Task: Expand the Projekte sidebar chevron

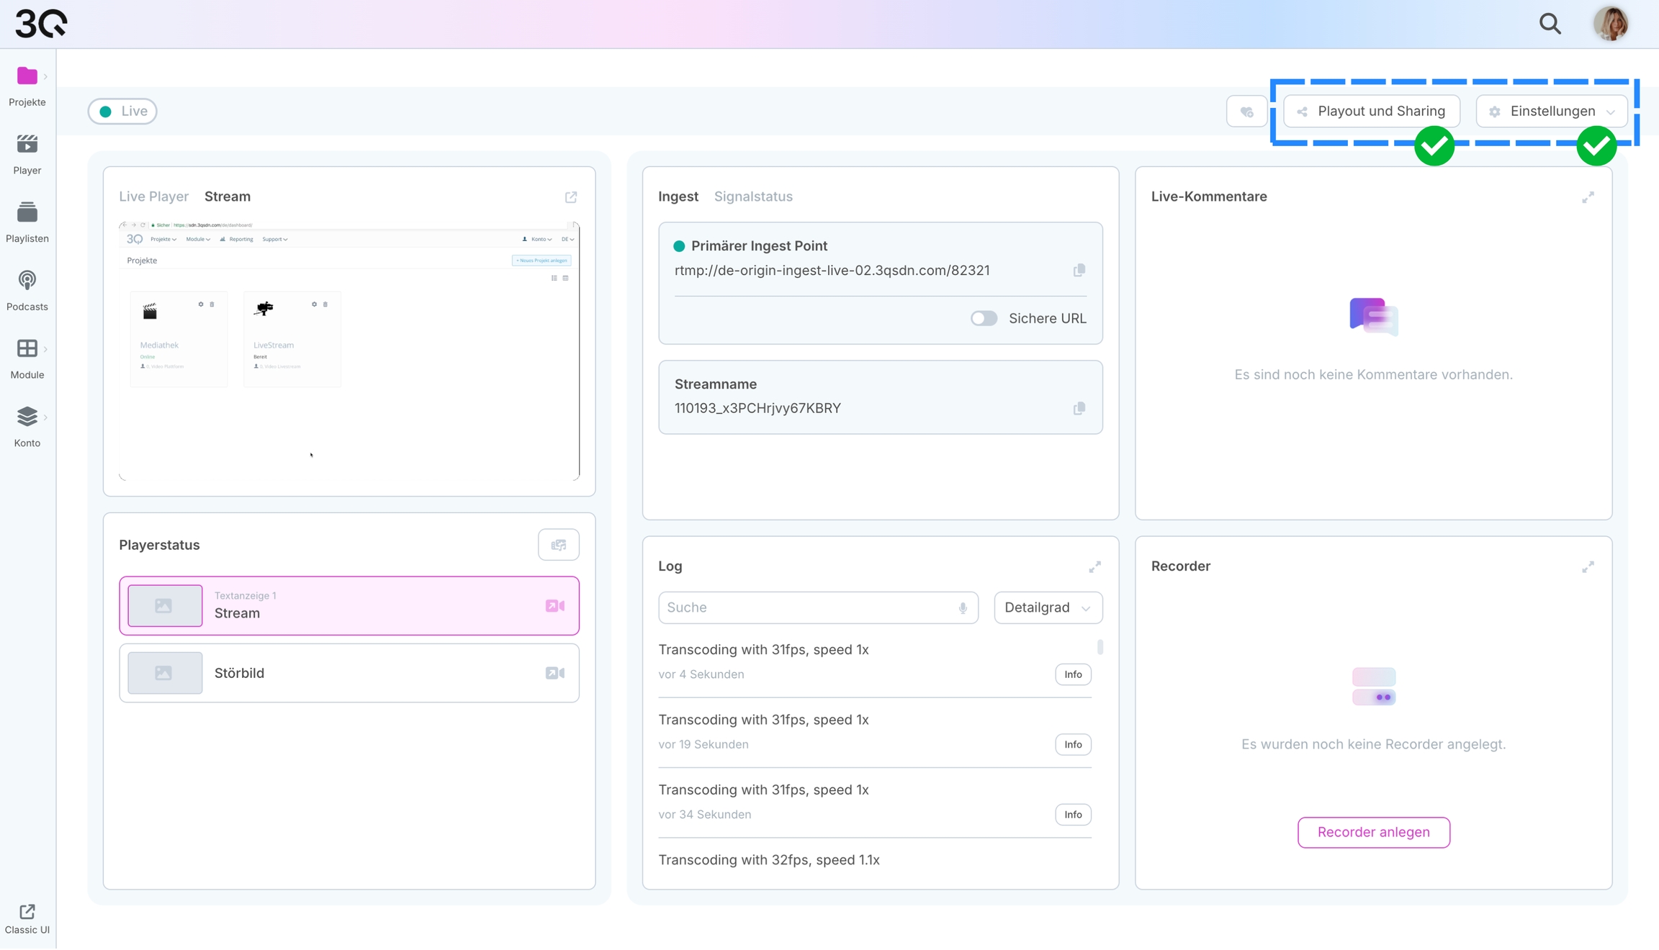Action: pyautogui.click(x=45, y=76)
